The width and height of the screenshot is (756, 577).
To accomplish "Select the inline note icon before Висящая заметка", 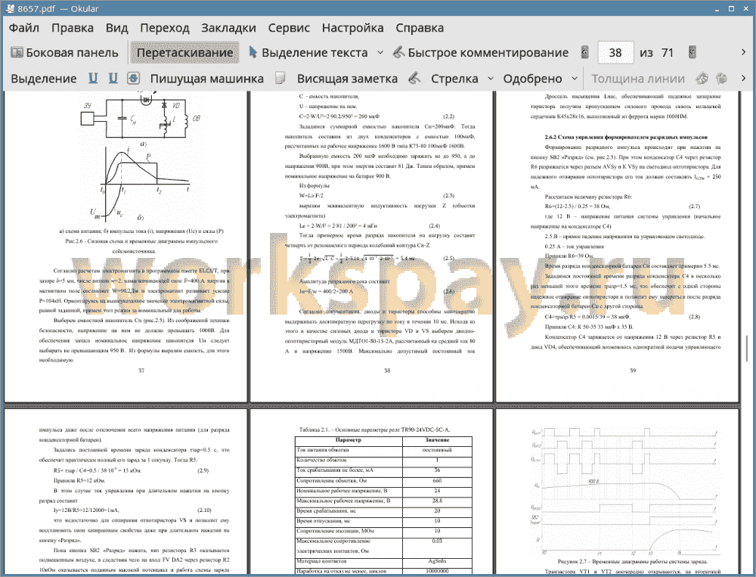I will point(280,78).
